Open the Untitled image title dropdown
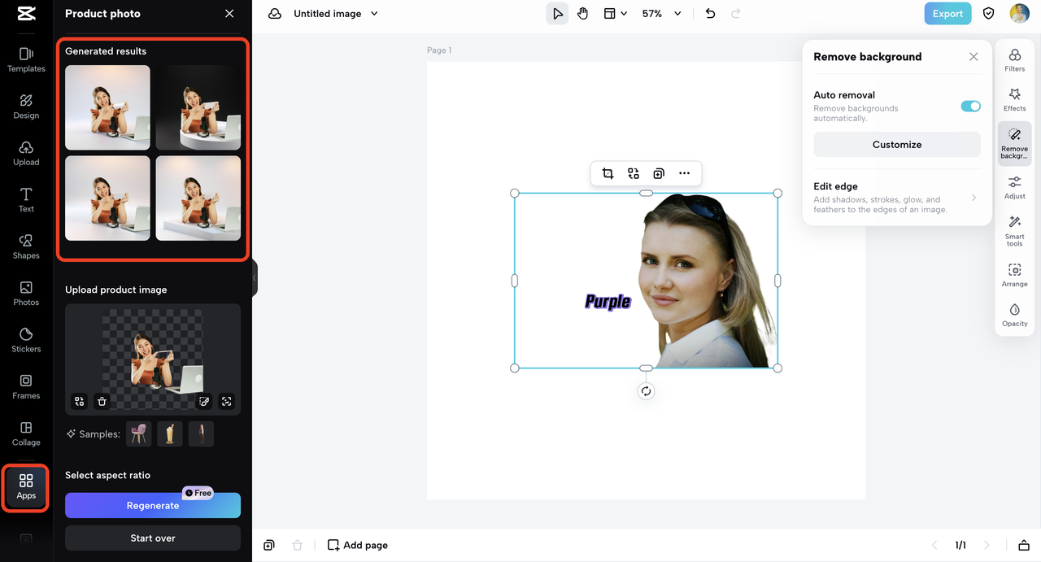The image size is (1041, 562). 336,14
